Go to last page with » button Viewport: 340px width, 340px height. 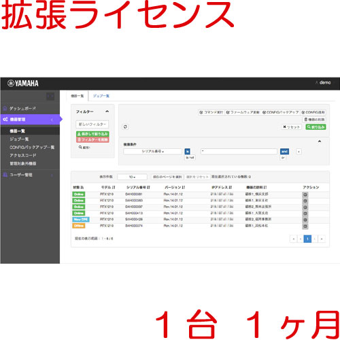(x=322, y=239)
